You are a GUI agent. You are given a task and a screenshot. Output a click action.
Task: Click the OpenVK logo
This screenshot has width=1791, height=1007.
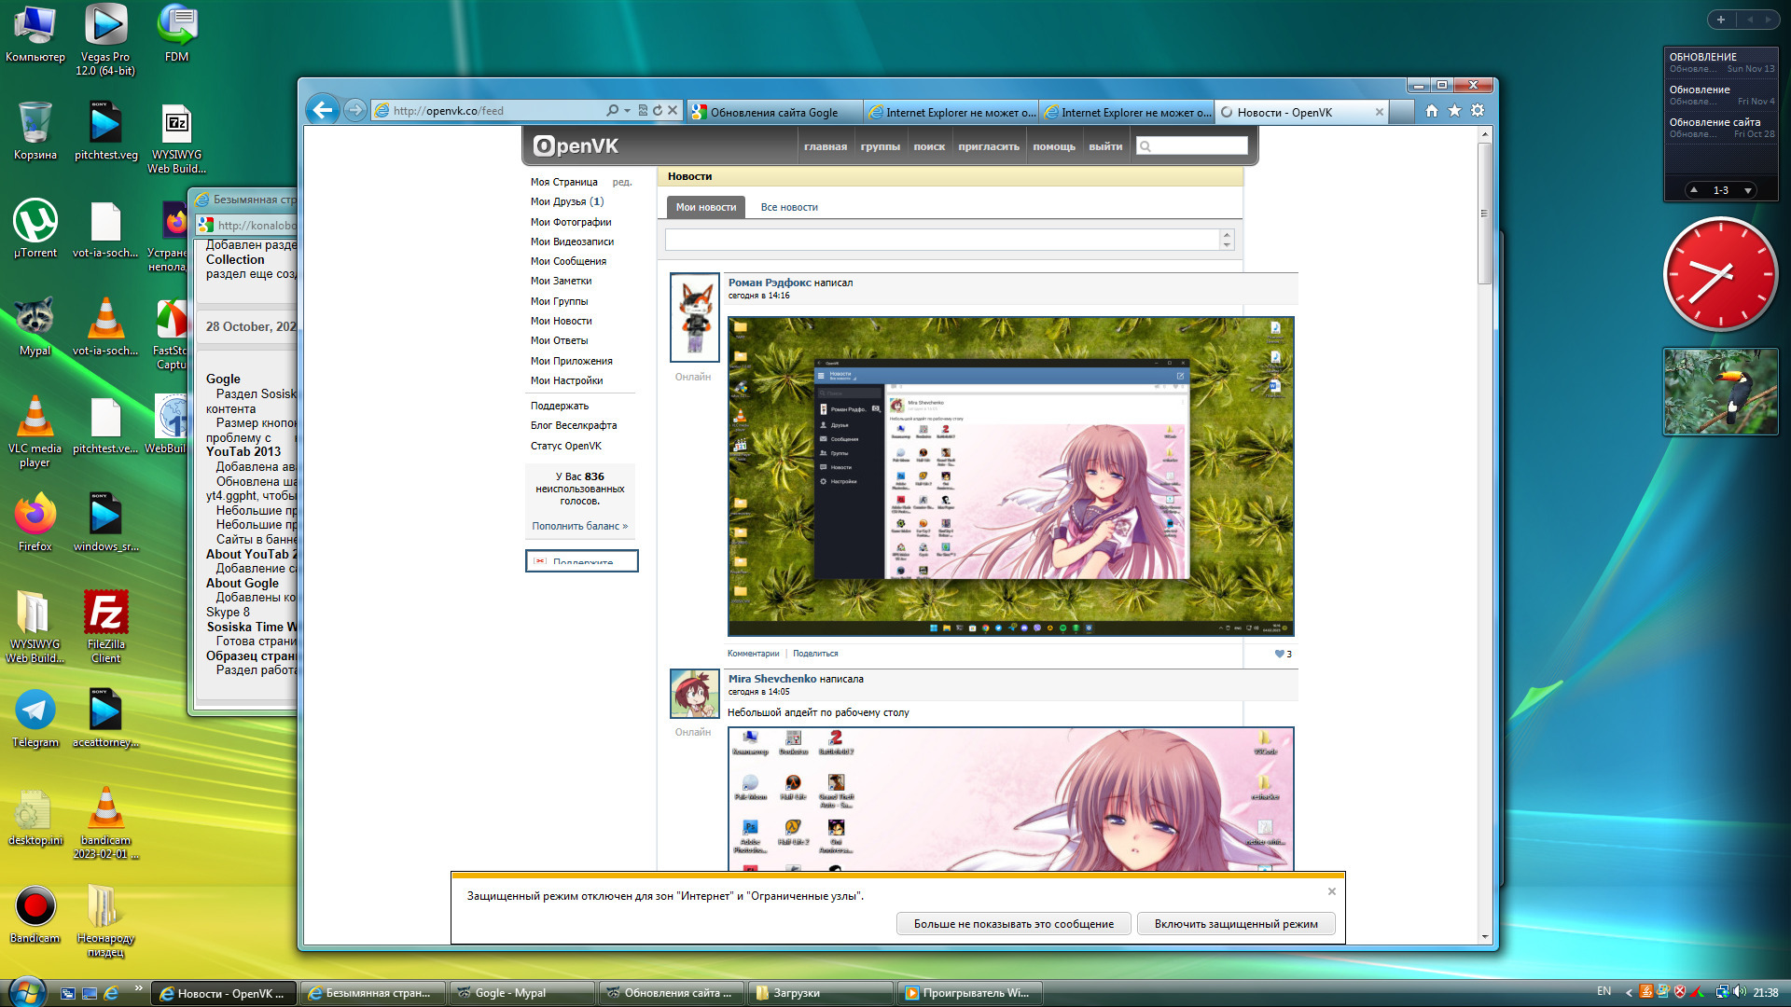576,146
